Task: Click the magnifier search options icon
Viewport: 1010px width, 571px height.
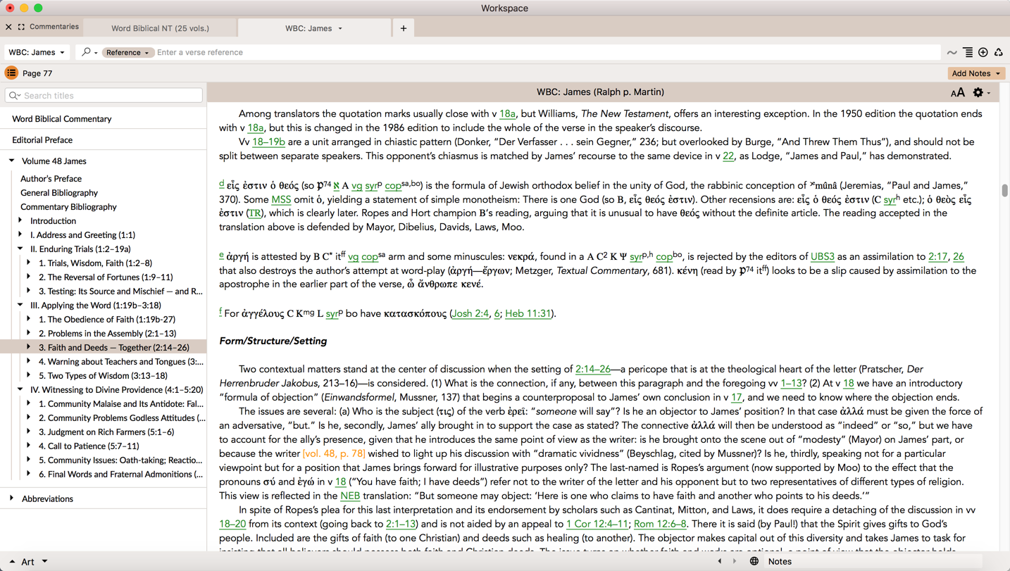Action: tap(88, 52)
